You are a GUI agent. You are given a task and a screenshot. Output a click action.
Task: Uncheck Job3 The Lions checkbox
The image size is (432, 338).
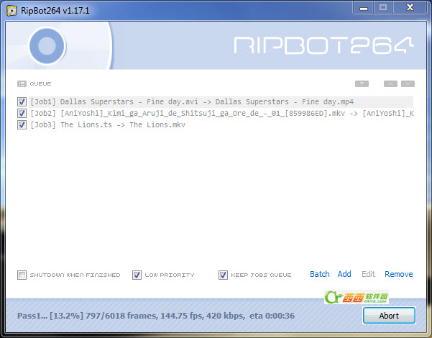coord(22,125)
